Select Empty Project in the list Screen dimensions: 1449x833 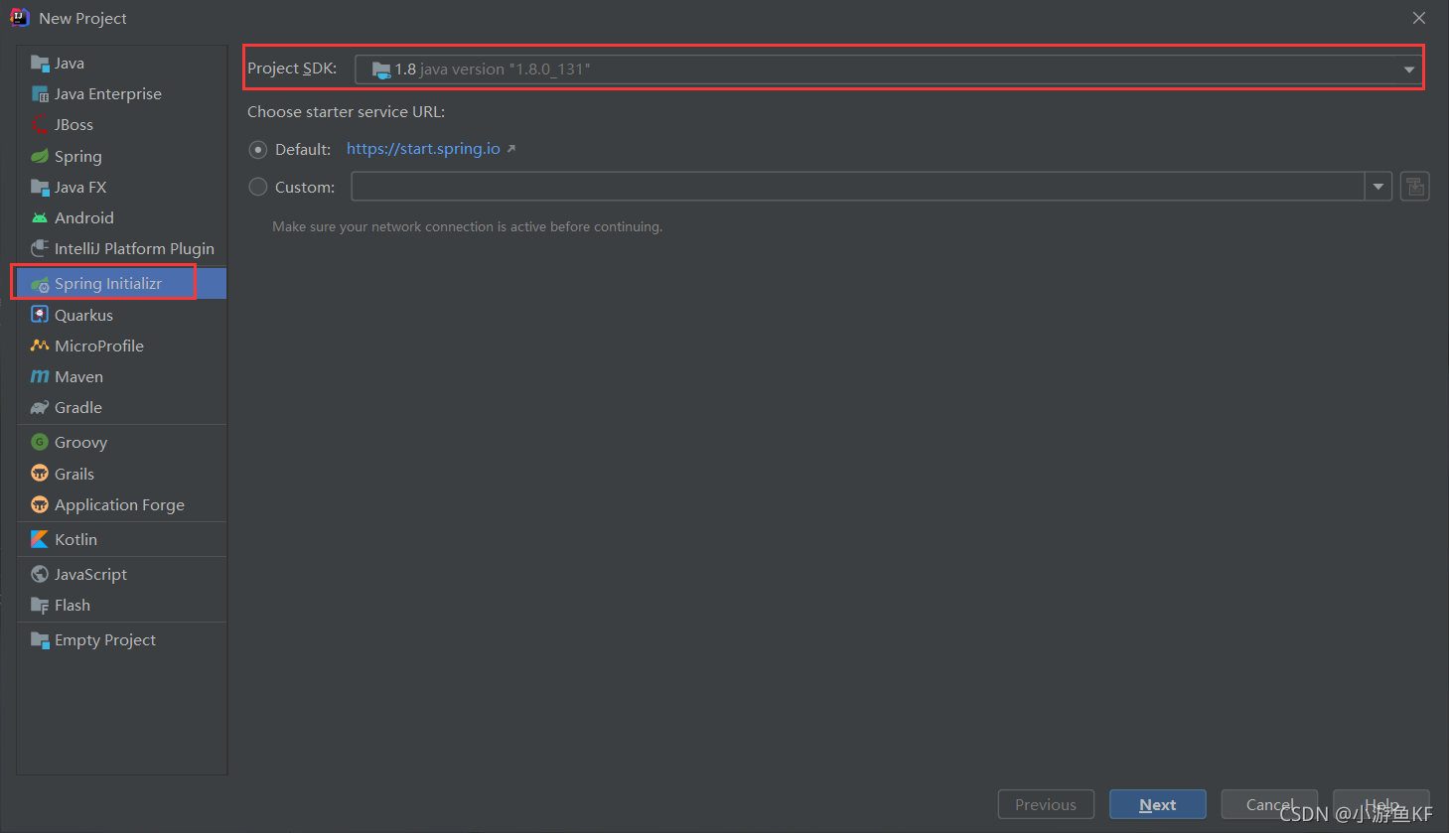[122, 639]
